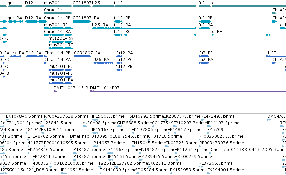Open protein D12-PA

click(34, 53)
